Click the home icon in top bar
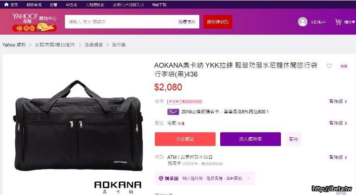 click(x=6, y=4)
